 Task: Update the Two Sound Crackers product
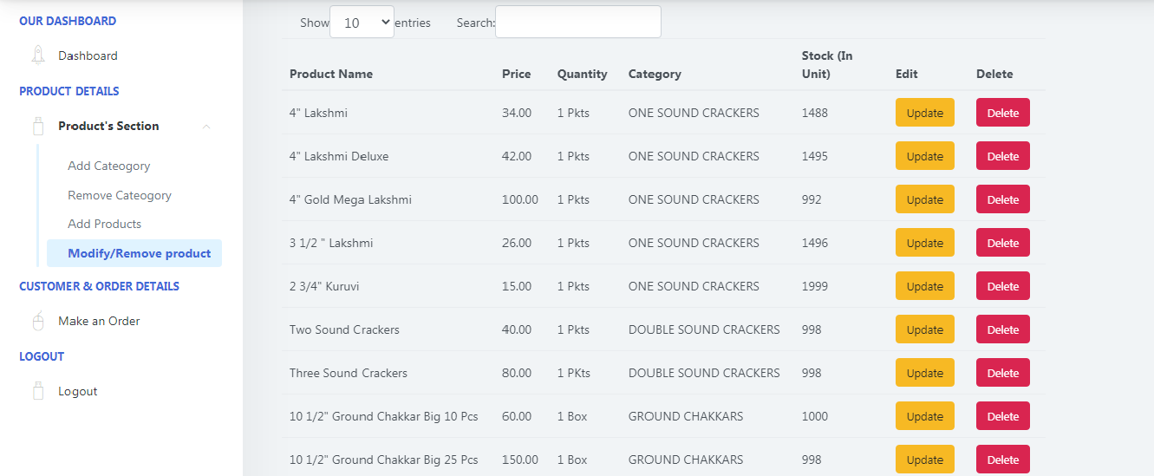pos(924,329)
